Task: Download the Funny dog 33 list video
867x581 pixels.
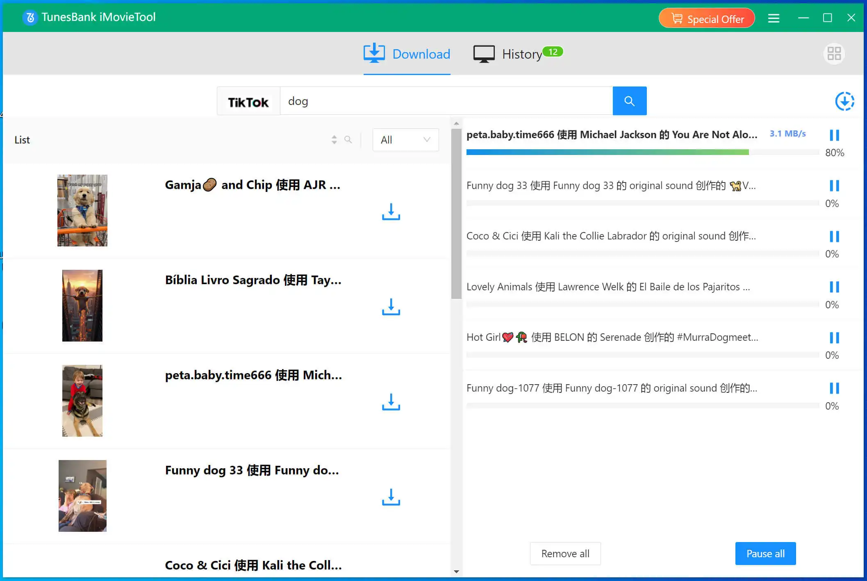Action: pyautogui.click(x=391, y=497)
